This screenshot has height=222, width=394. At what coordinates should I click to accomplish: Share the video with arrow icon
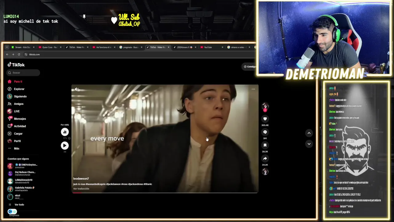(265, 158)
